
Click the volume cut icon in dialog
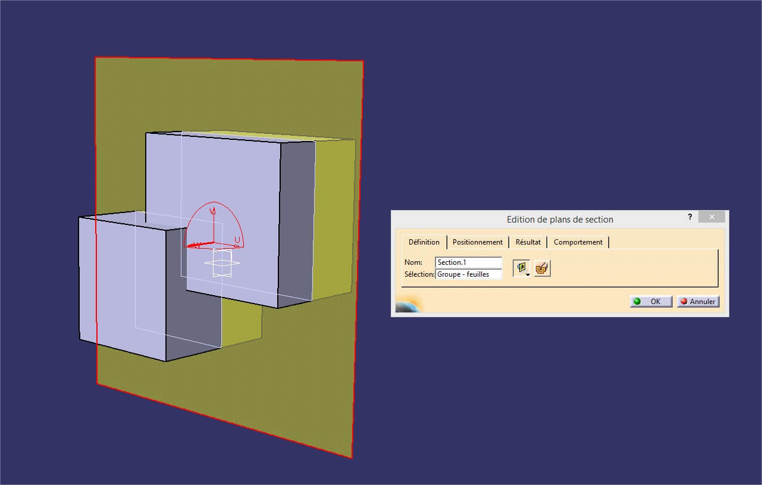(x=541, y=268)
